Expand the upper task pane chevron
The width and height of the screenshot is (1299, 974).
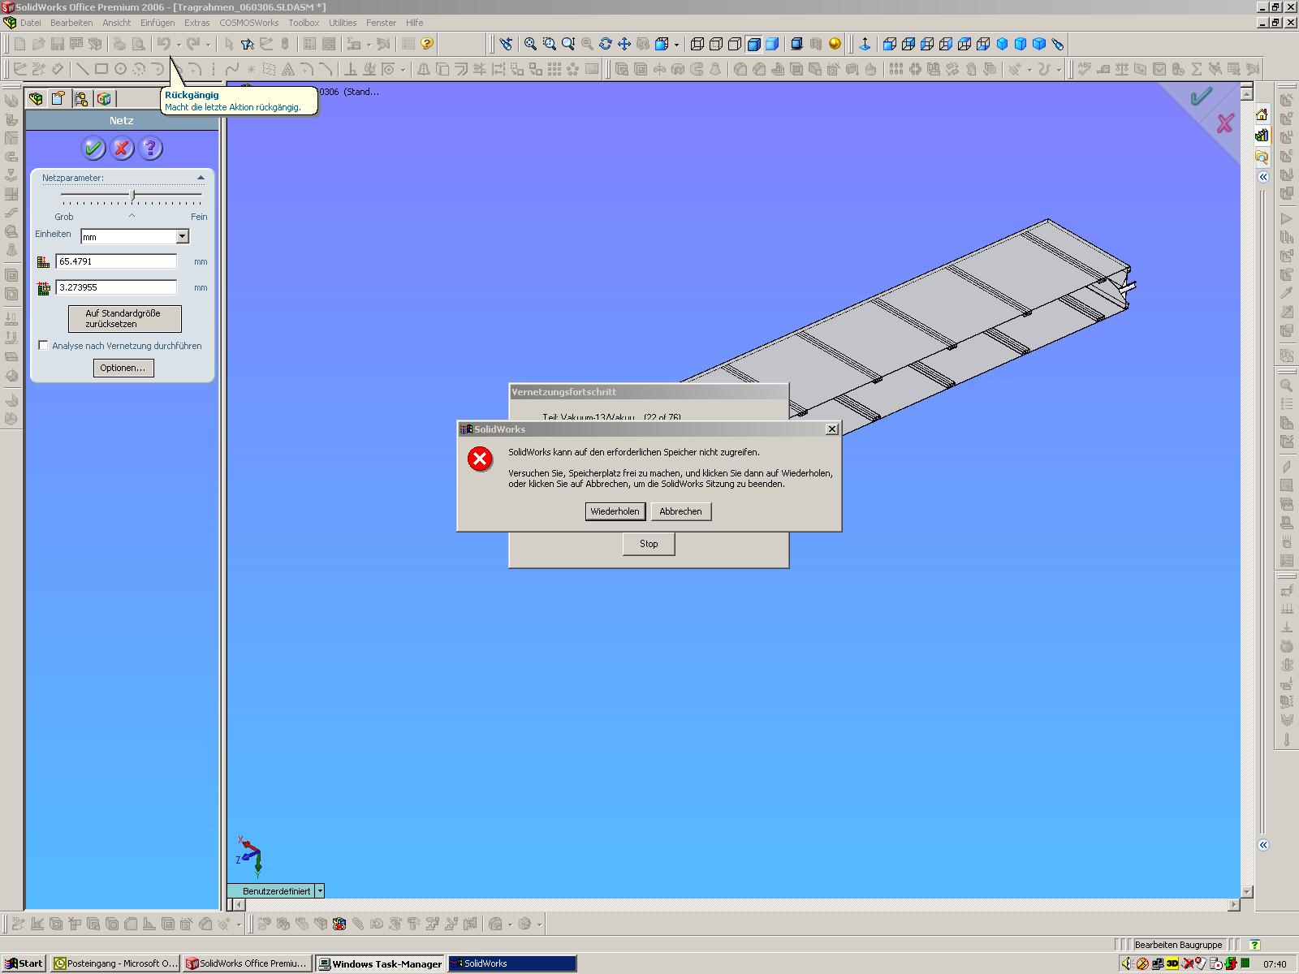tap(1263, 177)
